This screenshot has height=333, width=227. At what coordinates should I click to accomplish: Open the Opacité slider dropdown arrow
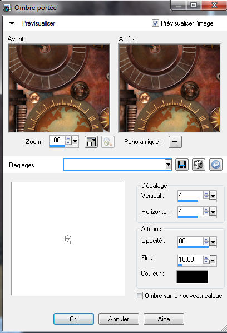click(213, 241)
